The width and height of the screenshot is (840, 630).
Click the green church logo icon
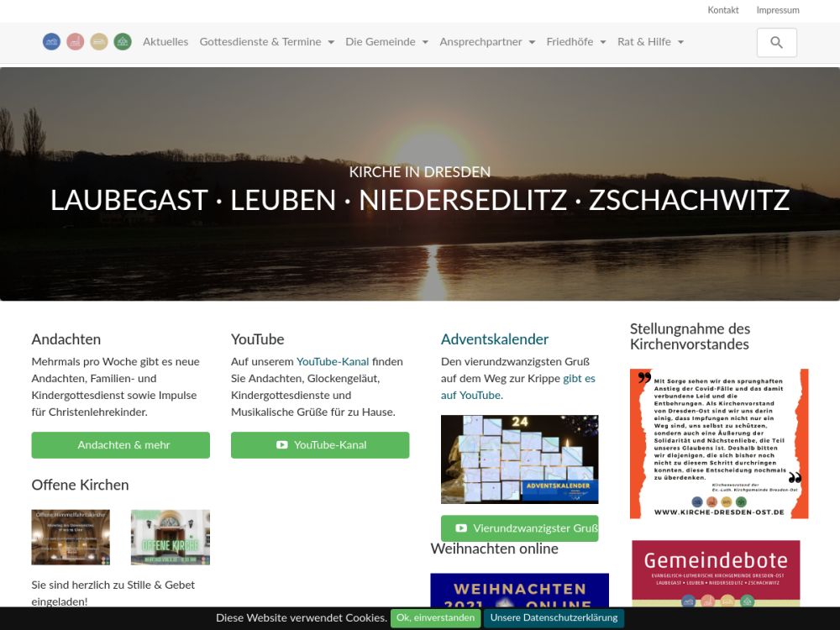click(x=123, y=42)
